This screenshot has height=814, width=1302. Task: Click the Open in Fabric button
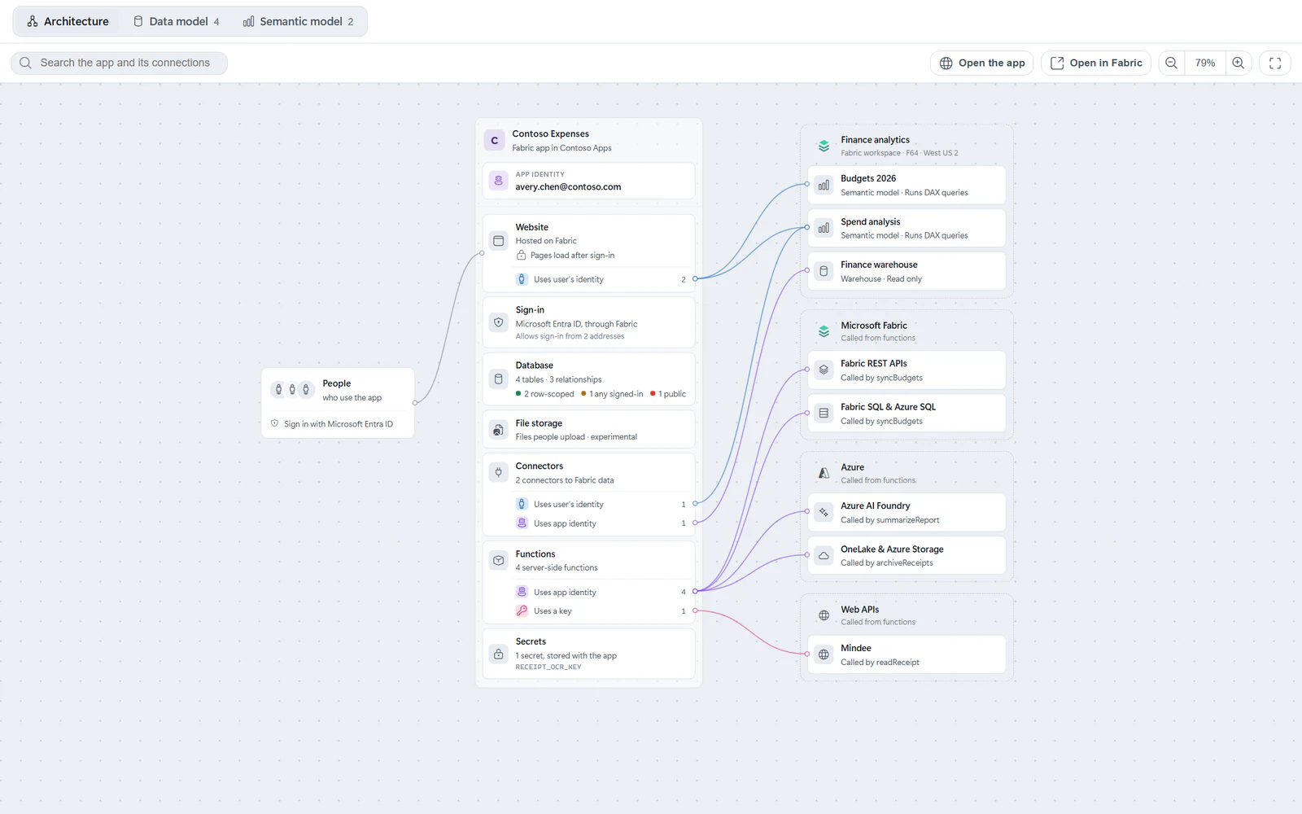click(x=1096, y=63)
